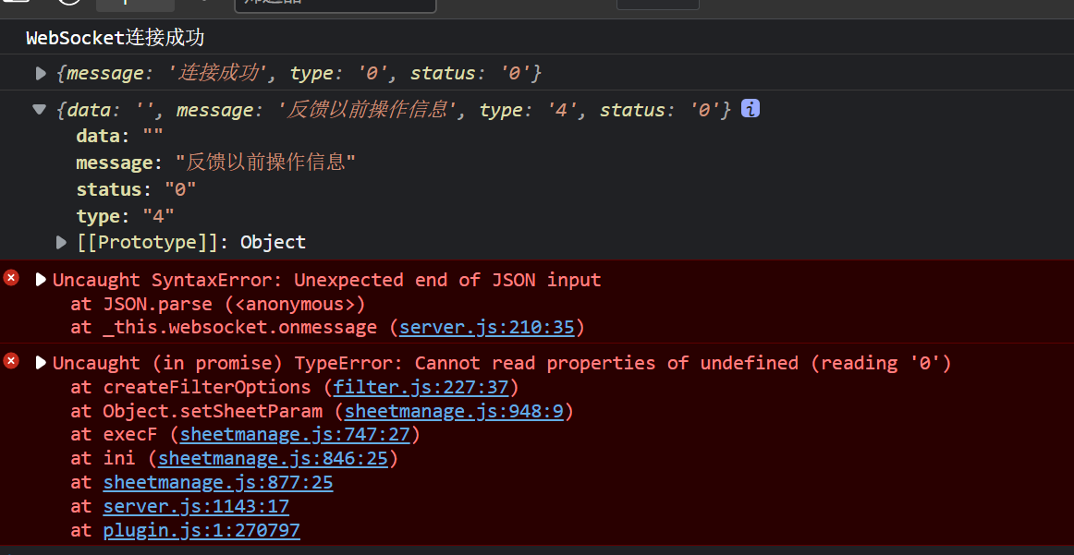Open the toolbar dropdown chevron

[x=205, y=2]
